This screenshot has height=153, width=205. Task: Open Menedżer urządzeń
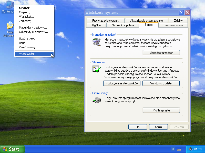click(161, 53)
